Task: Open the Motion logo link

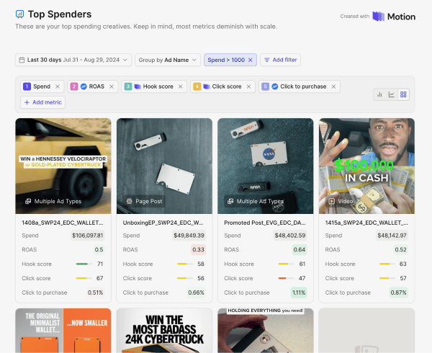Action: coord(394,17)
